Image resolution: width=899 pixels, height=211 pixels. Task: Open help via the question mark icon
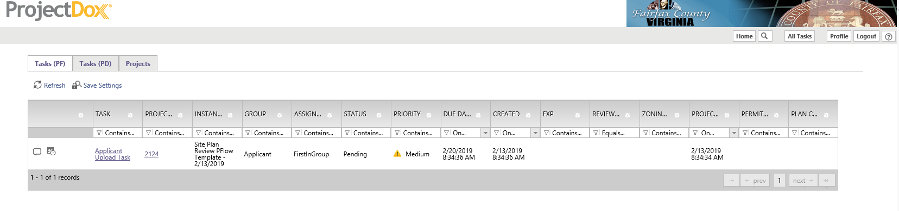pyautogui.click(x=889, y=37)
